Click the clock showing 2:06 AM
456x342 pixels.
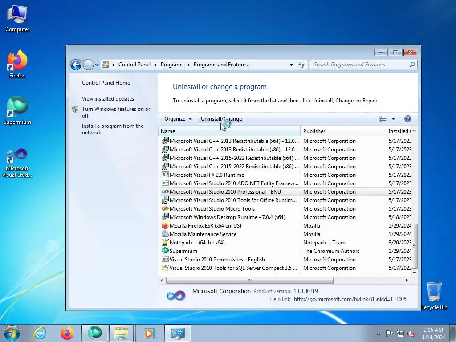[x=433, y=333]
